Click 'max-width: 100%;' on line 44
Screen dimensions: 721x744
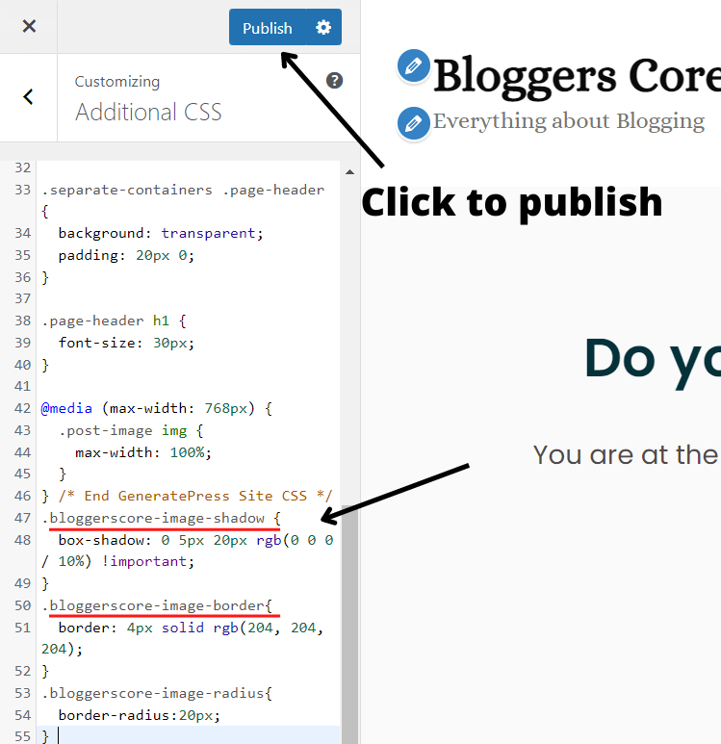[142, 452]
